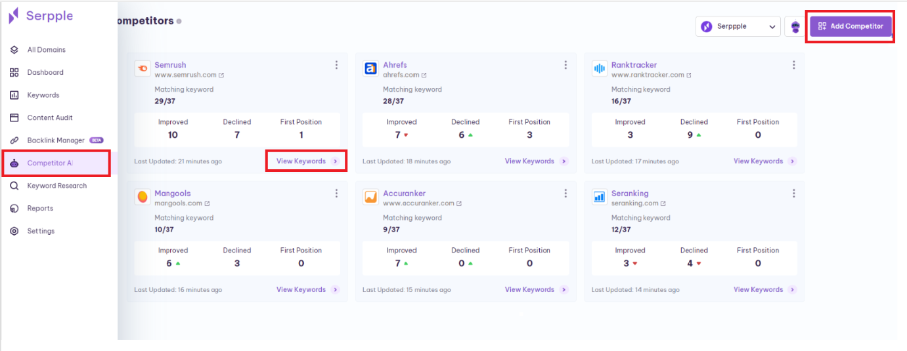Click the Ranktracker matching keyword value 16/37
Viewport: 907px width, 351px height.
click(x=621, y=101)
